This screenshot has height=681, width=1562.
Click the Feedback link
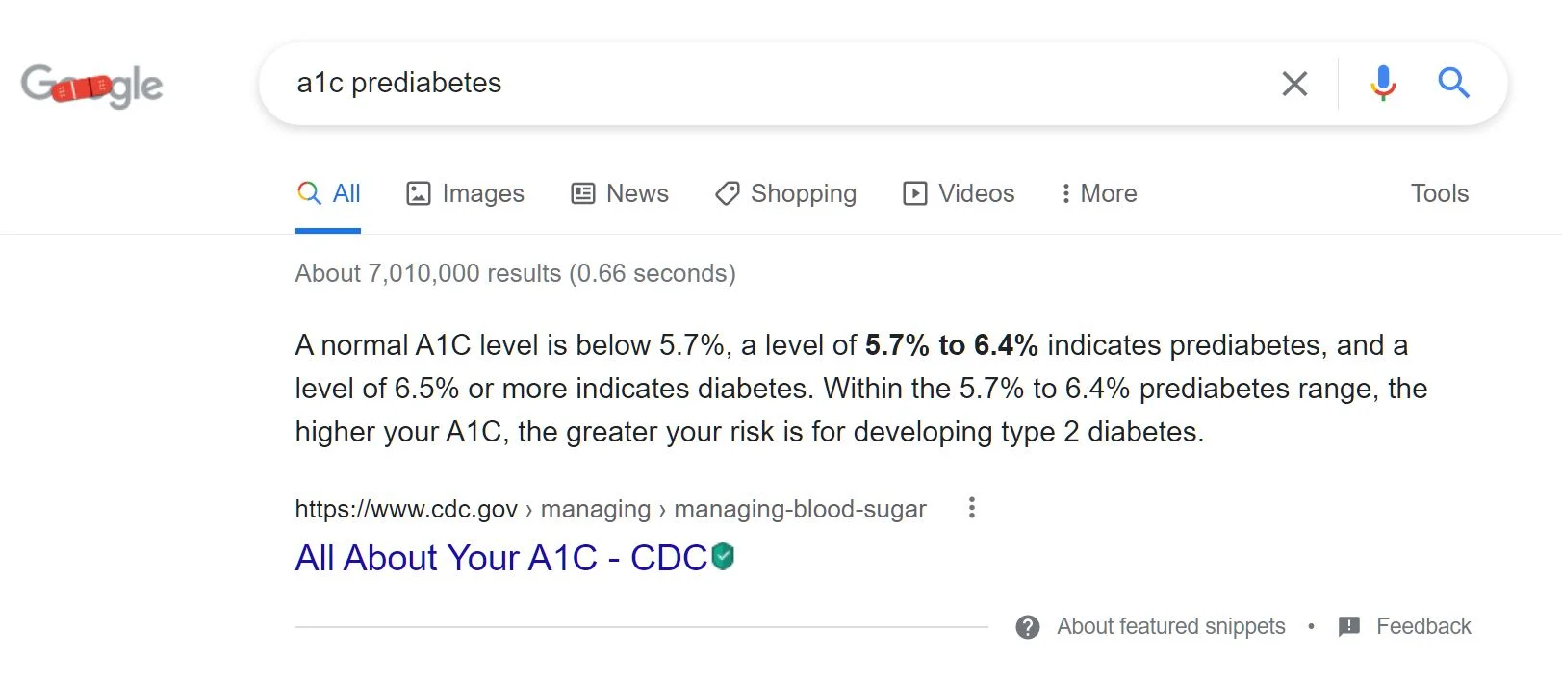(x=1423, y=626)
